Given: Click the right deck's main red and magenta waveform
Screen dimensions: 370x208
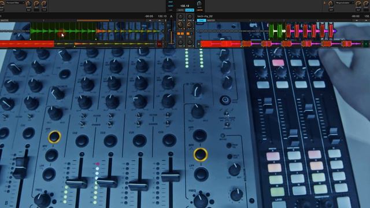Looking at the screenshot, I should (x=311, y=31).
